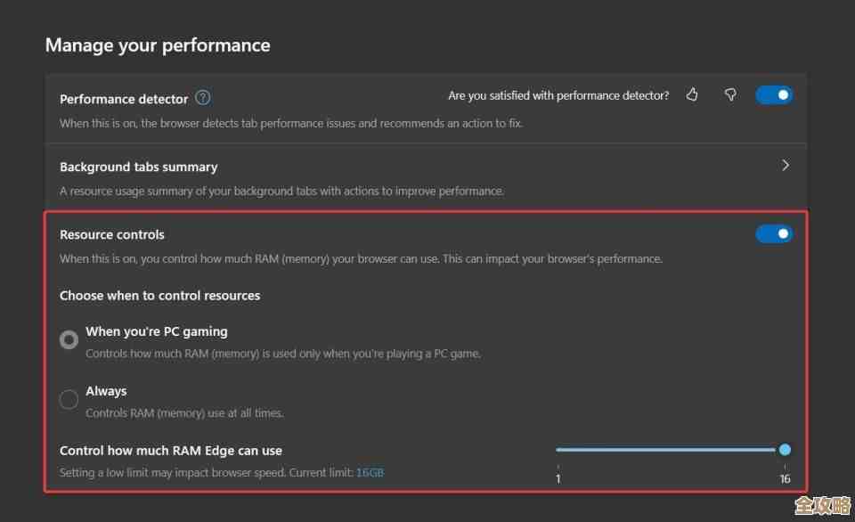Click the 16GB current limit link
The height and width of the screenshot is (522, 855).
coord(370,472)
